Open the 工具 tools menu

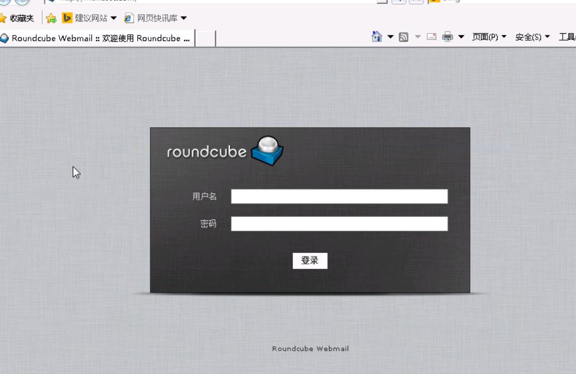tap(567, 37)
